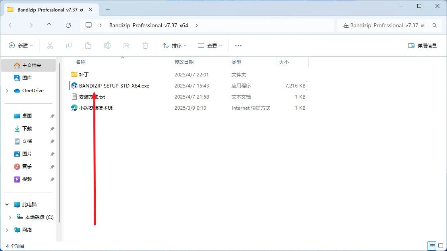Unpin 图片 using its pin icon
447x251 pixels.
click(52, 154)
